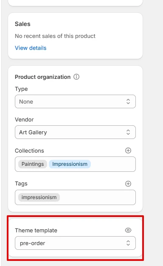Image resolution: width=163 pixels, height=266 pixels.
Task: Click the impressionism tag chip
Action: tap(39, 197)
